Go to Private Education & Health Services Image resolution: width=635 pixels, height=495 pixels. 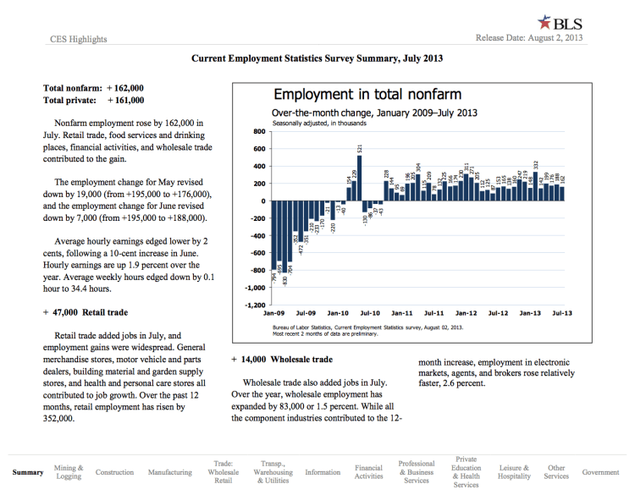coord(467,472)
